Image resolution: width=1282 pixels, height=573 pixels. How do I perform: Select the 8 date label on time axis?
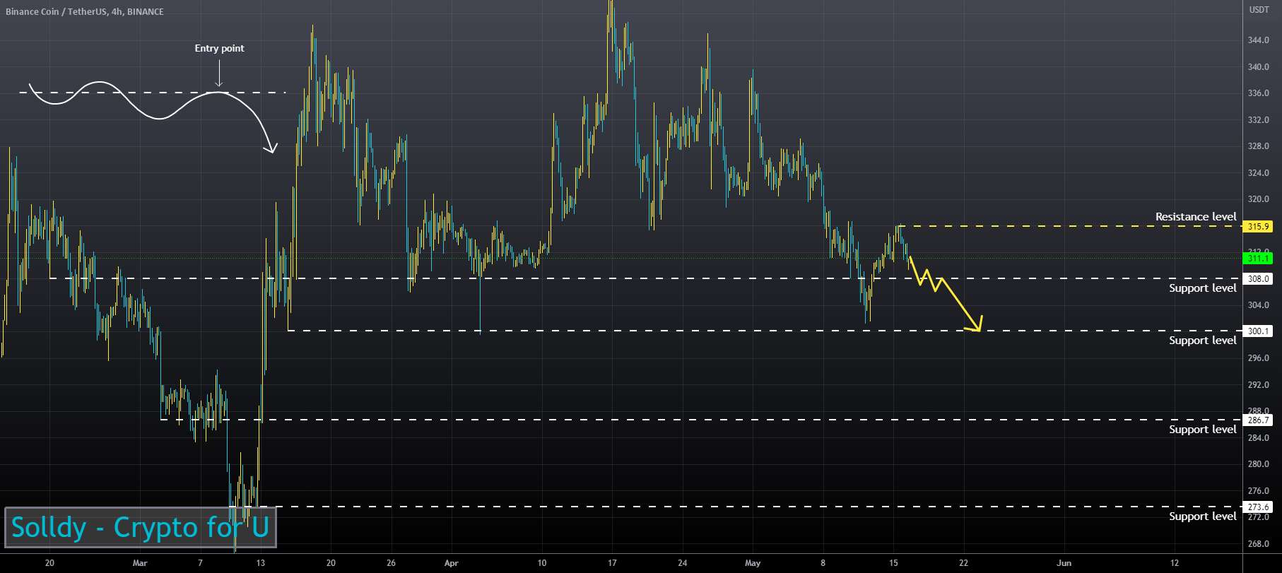823,563
